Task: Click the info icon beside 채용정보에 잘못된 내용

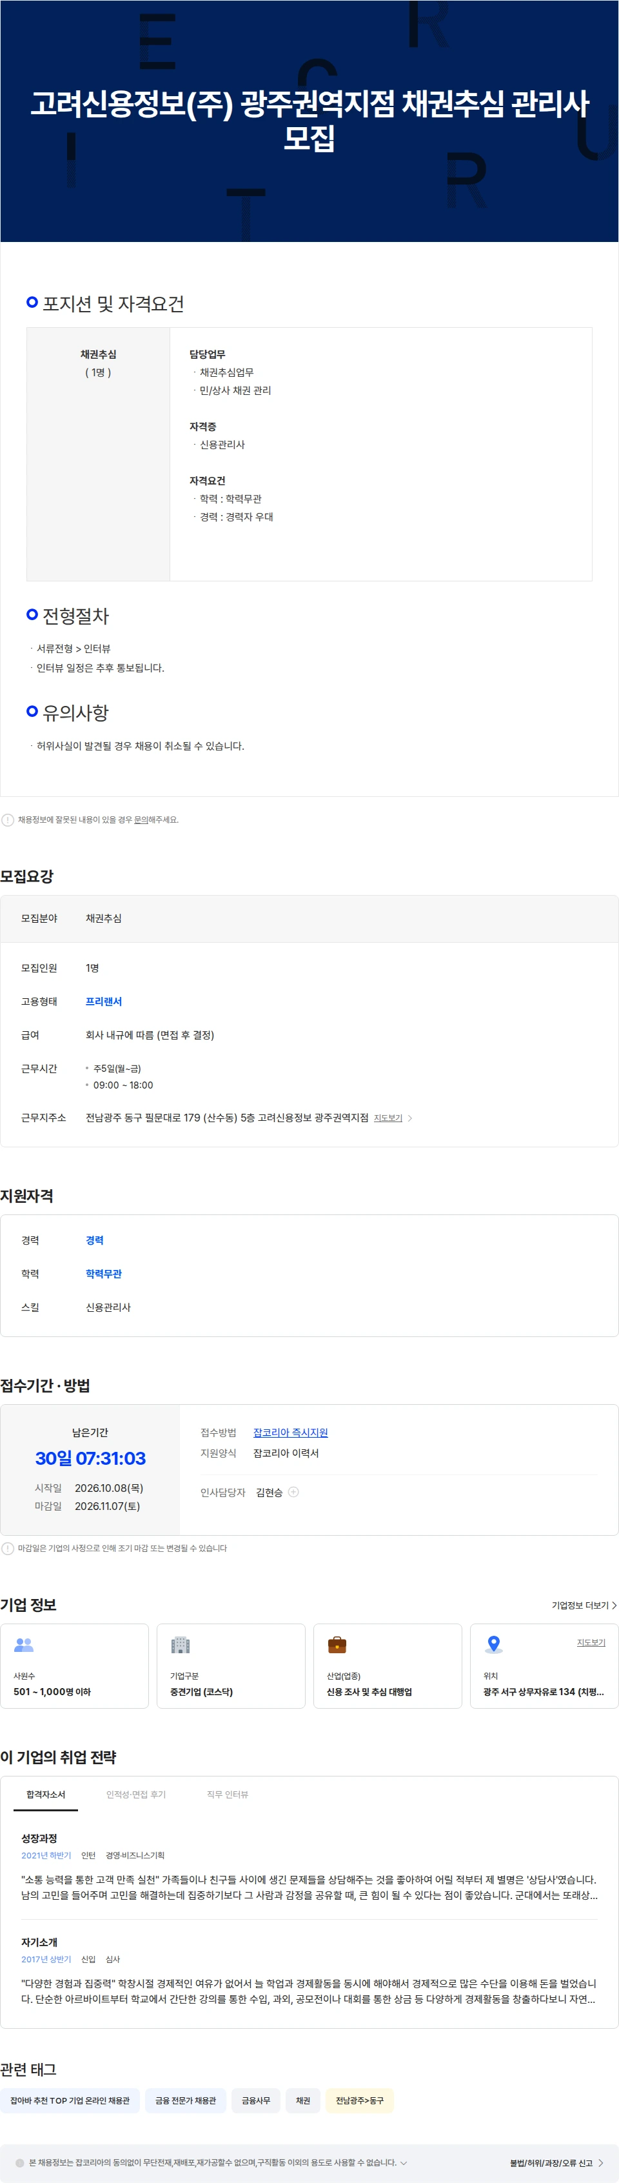Action: [x=8, y=820]
